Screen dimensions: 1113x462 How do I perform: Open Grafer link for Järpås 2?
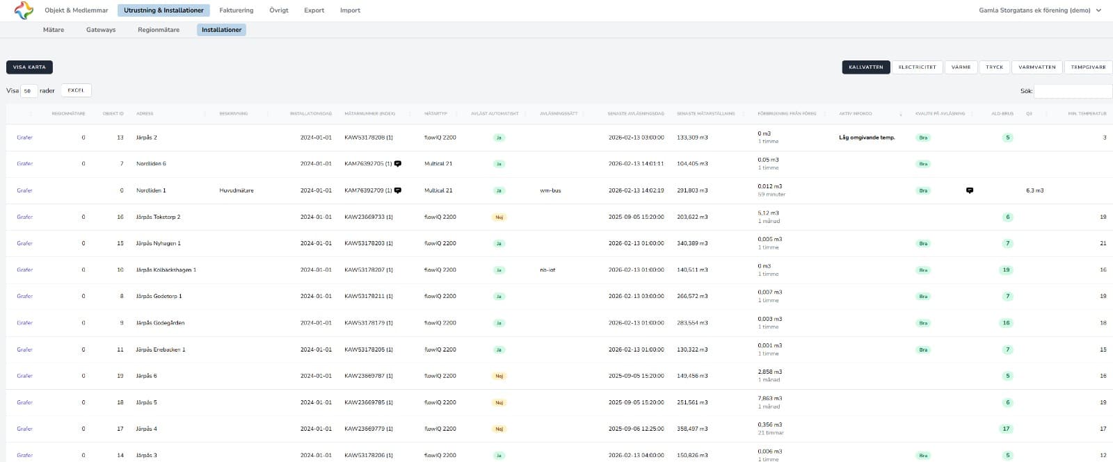click(x=25, y=138)
